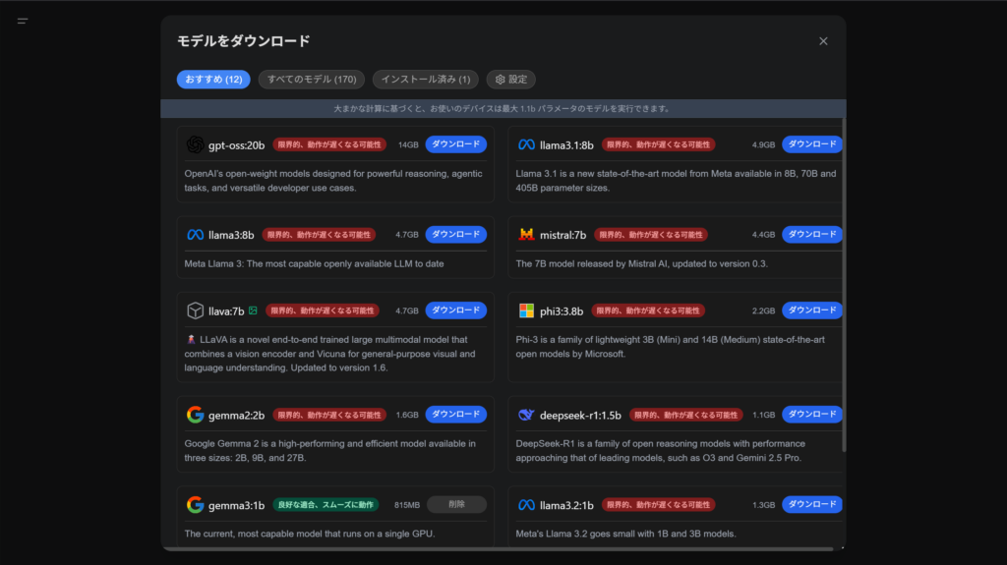Open the すべてのモデル (170) tab
Viewport: 1007px width, 565px height.
point(311,80)
